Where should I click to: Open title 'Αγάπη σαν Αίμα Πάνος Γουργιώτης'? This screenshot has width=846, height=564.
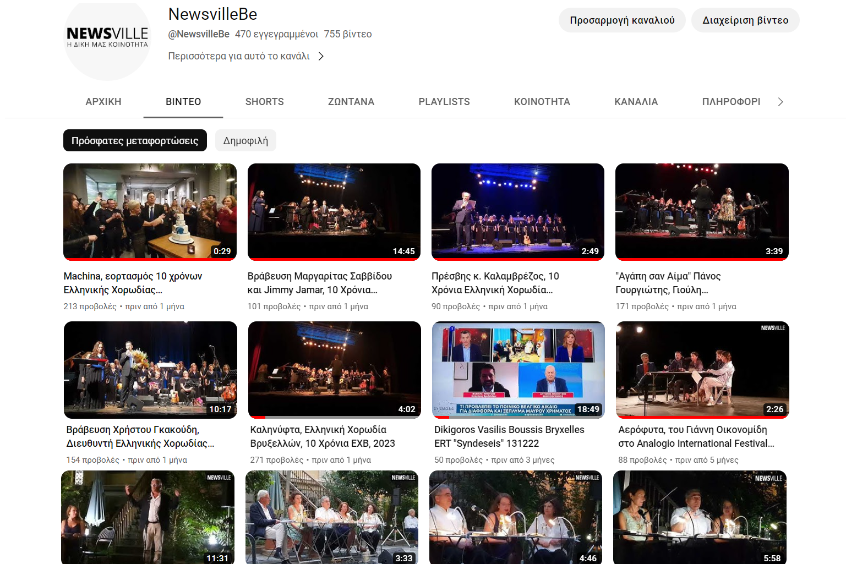(x=668, y=283)
